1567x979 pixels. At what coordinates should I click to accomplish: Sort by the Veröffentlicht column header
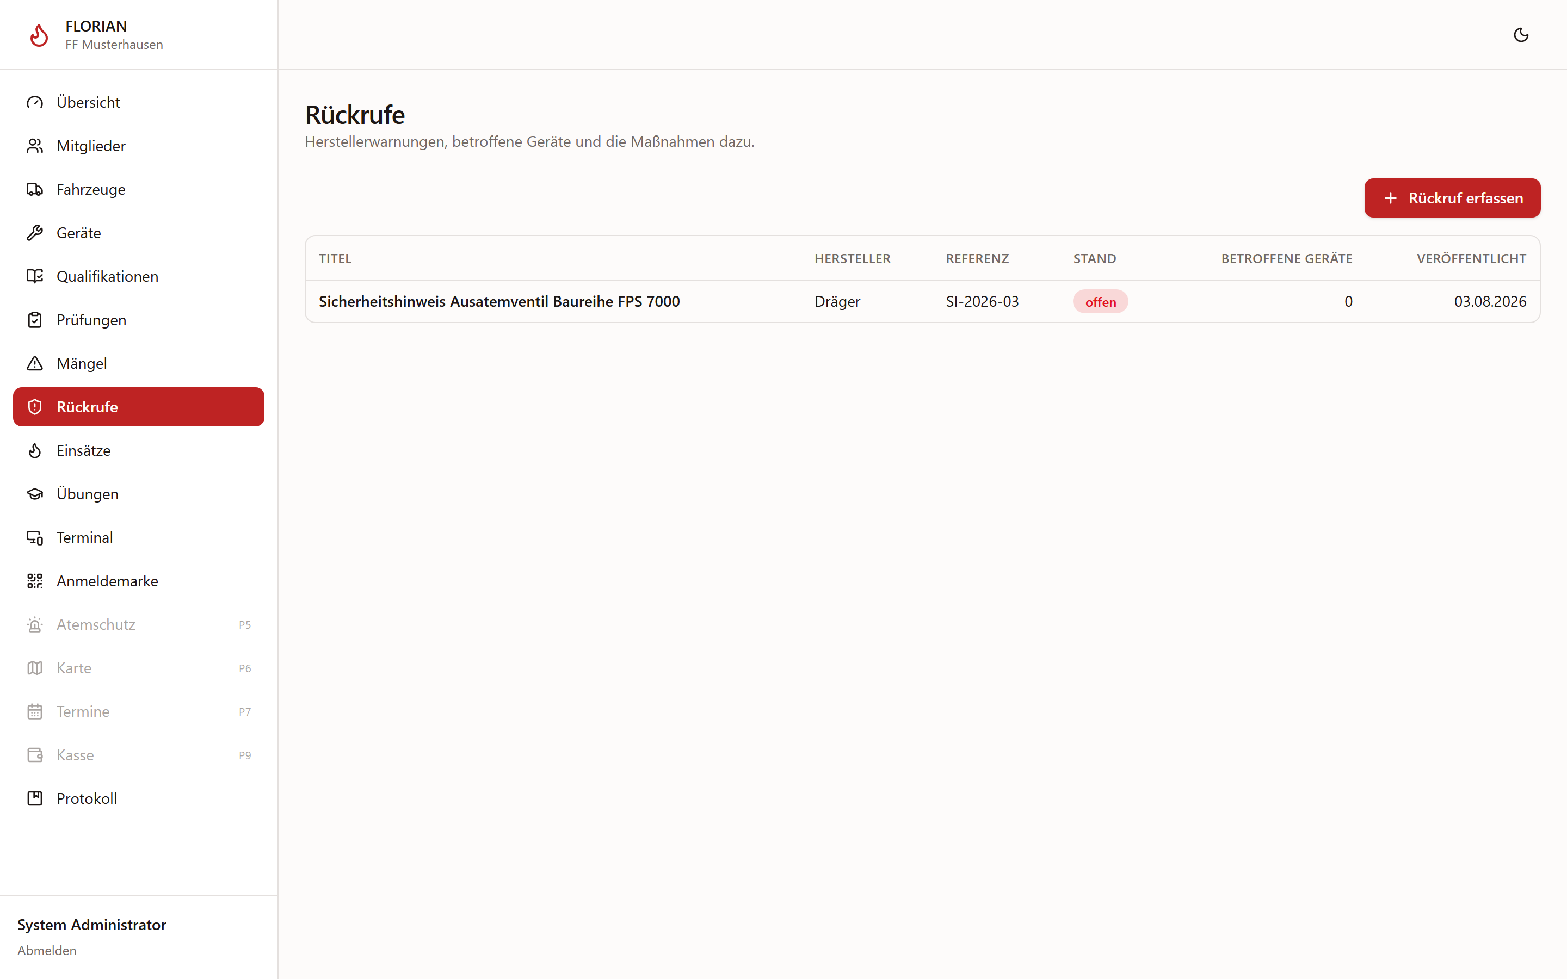coord(1471,258)
